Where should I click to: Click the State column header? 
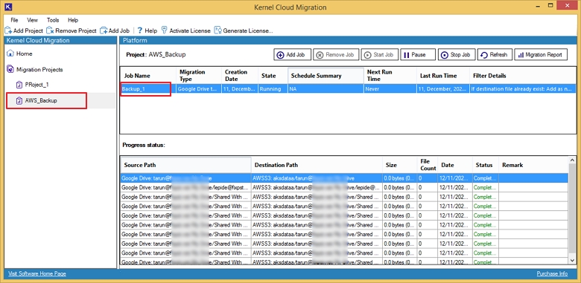click(273, 75)
